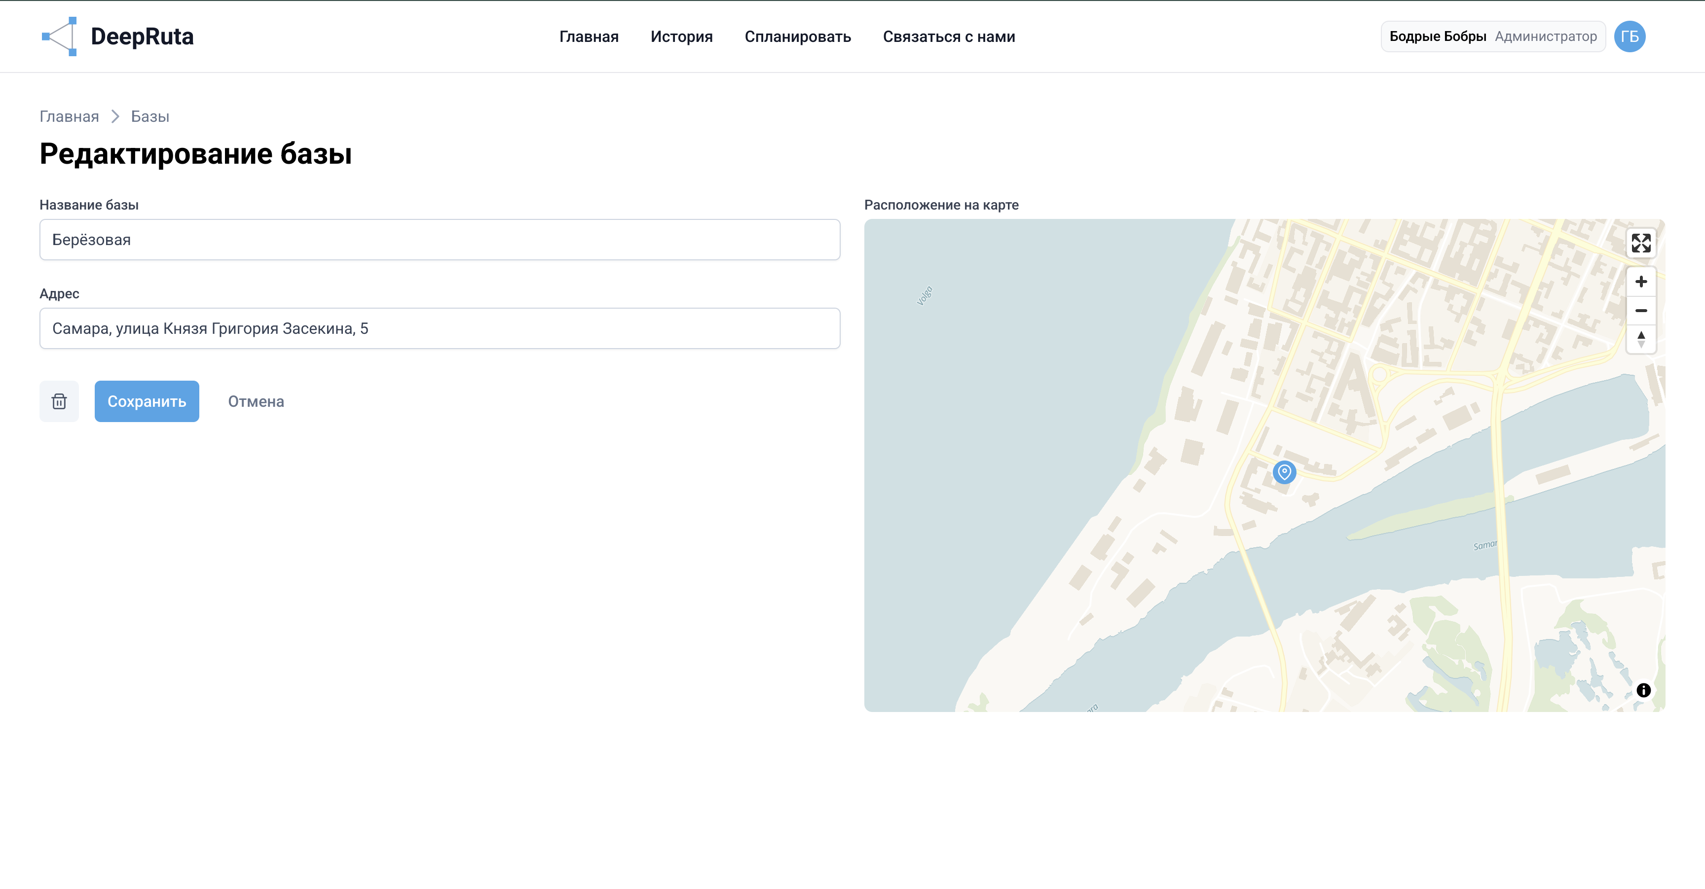Click the ГБ user avatar
The height and width of the screenshot is (889, 1705).
point(1630,36)
